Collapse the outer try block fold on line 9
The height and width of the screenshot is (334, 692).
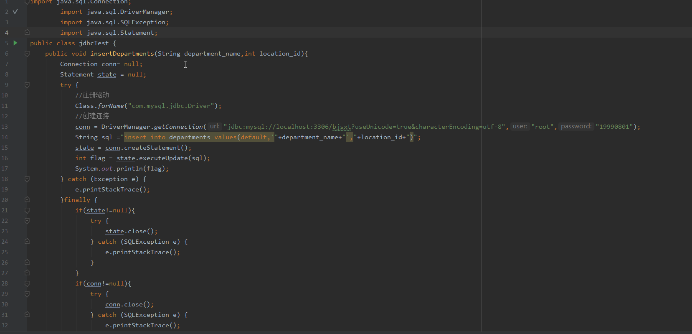click(27, 85)
